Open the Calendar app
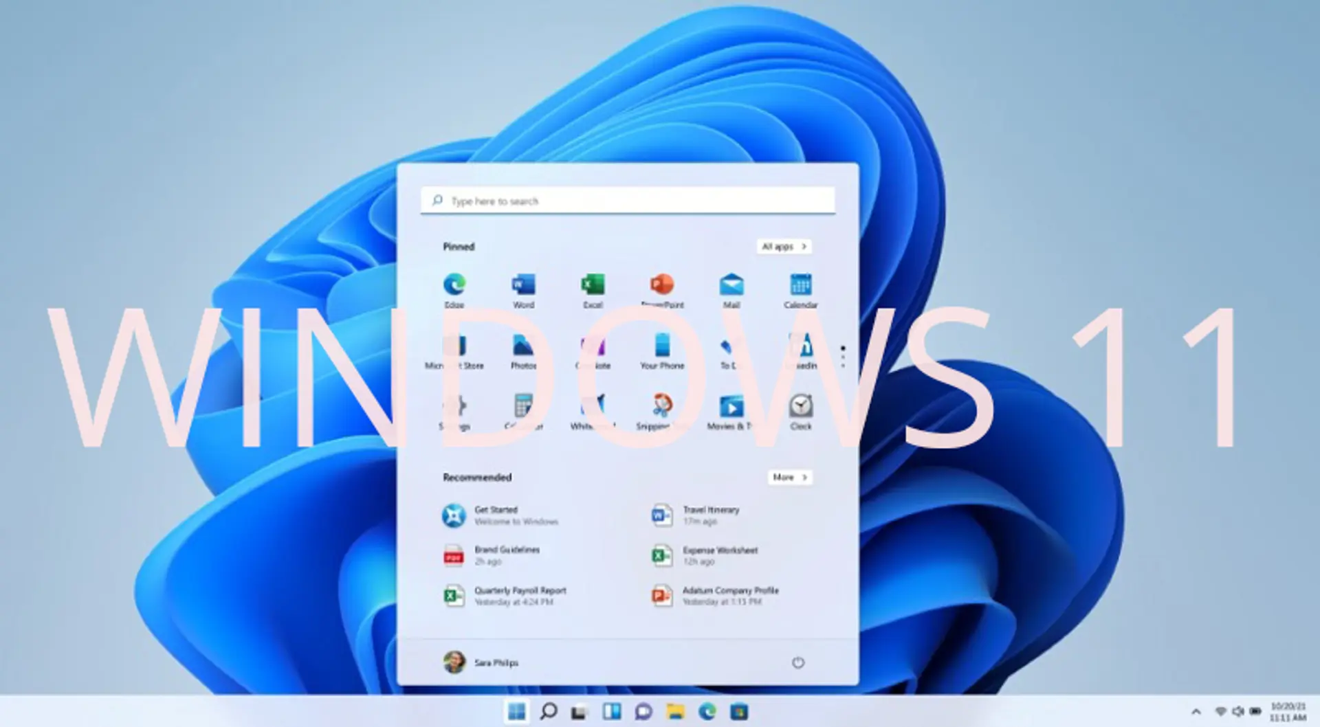The width and height of the screenshot is (1320, 727). [801, 291]
